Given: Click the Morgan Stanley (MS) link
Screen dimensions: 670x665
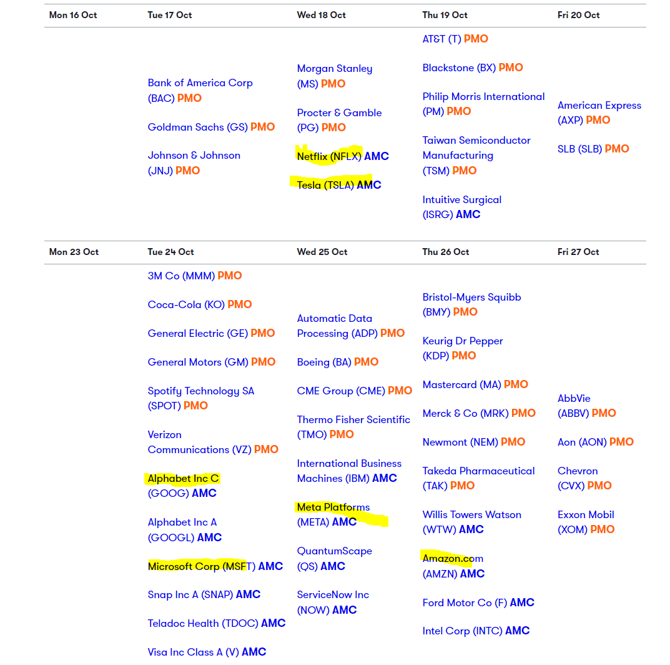Looking at the screenshot, I should [335, 76].
